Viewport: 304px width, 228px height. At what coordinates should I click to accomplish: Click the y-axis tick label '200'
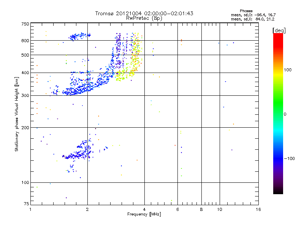[25, 128]
